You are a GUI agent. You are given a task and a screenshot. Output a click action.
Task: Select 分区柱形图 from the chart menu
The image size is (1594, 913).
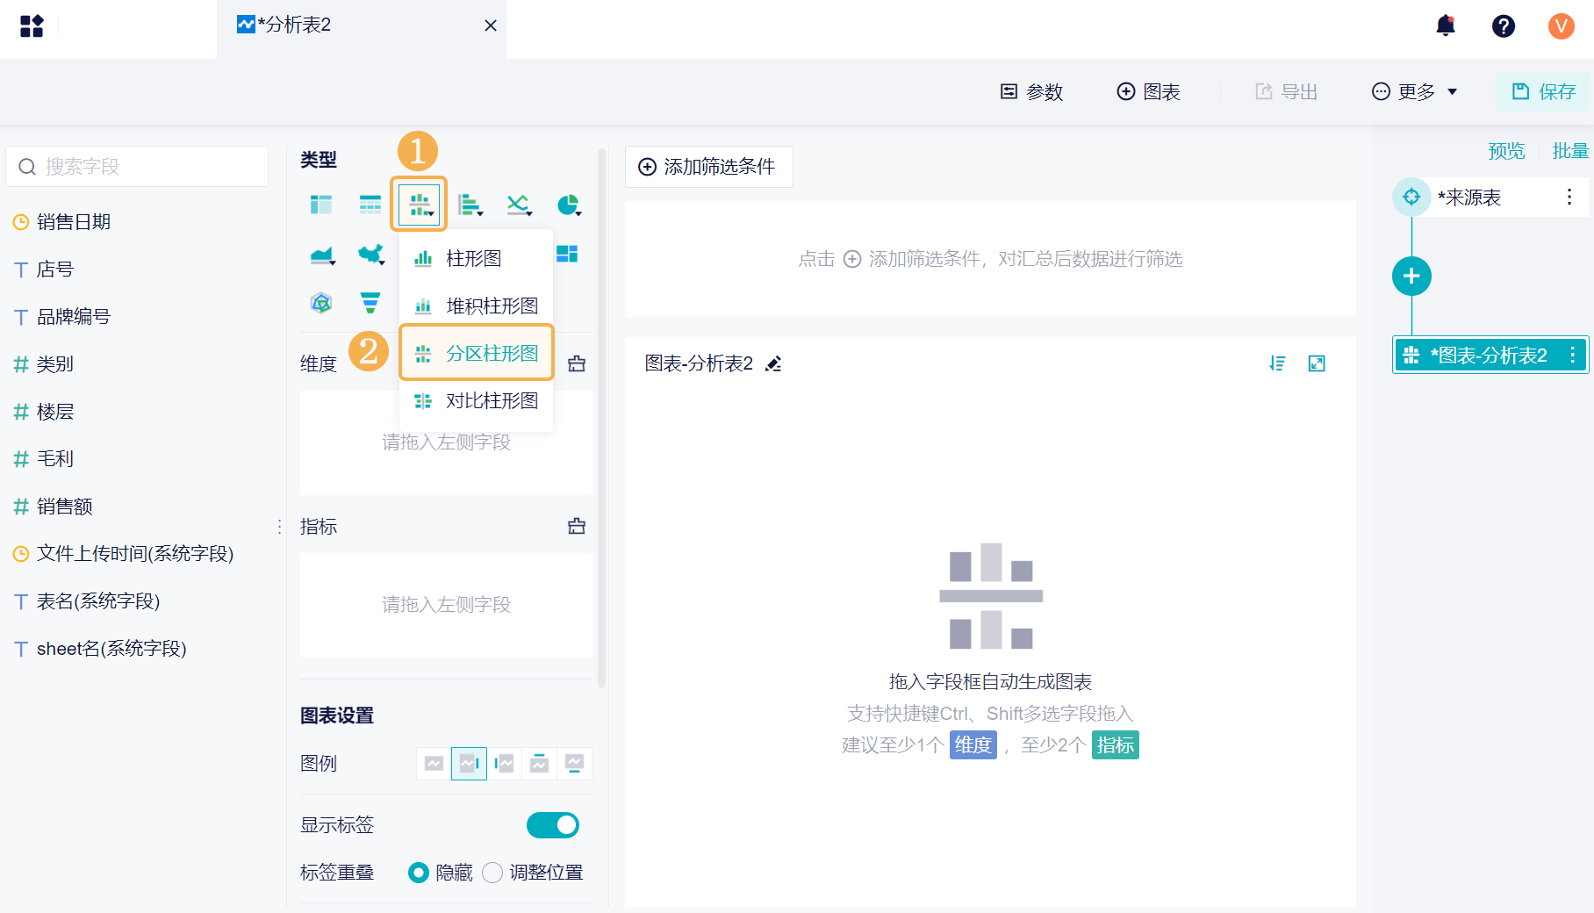476,353
